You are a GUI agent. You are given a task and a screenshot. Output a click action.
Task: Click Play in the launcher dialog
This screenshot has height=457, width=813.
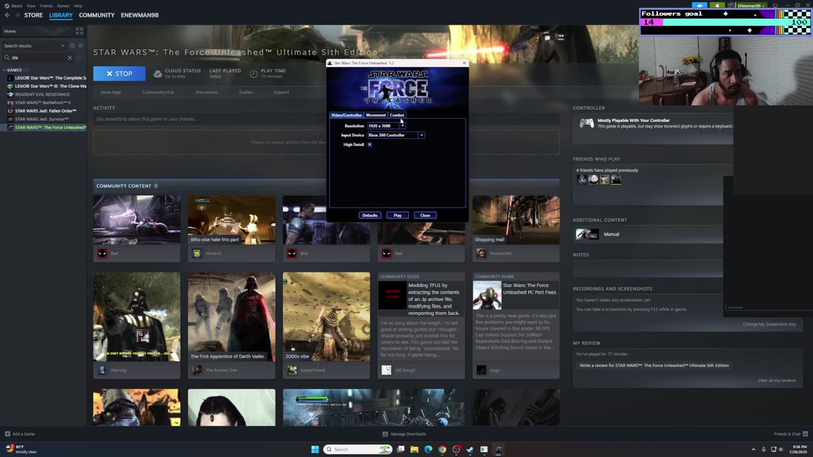coord(398,215)
